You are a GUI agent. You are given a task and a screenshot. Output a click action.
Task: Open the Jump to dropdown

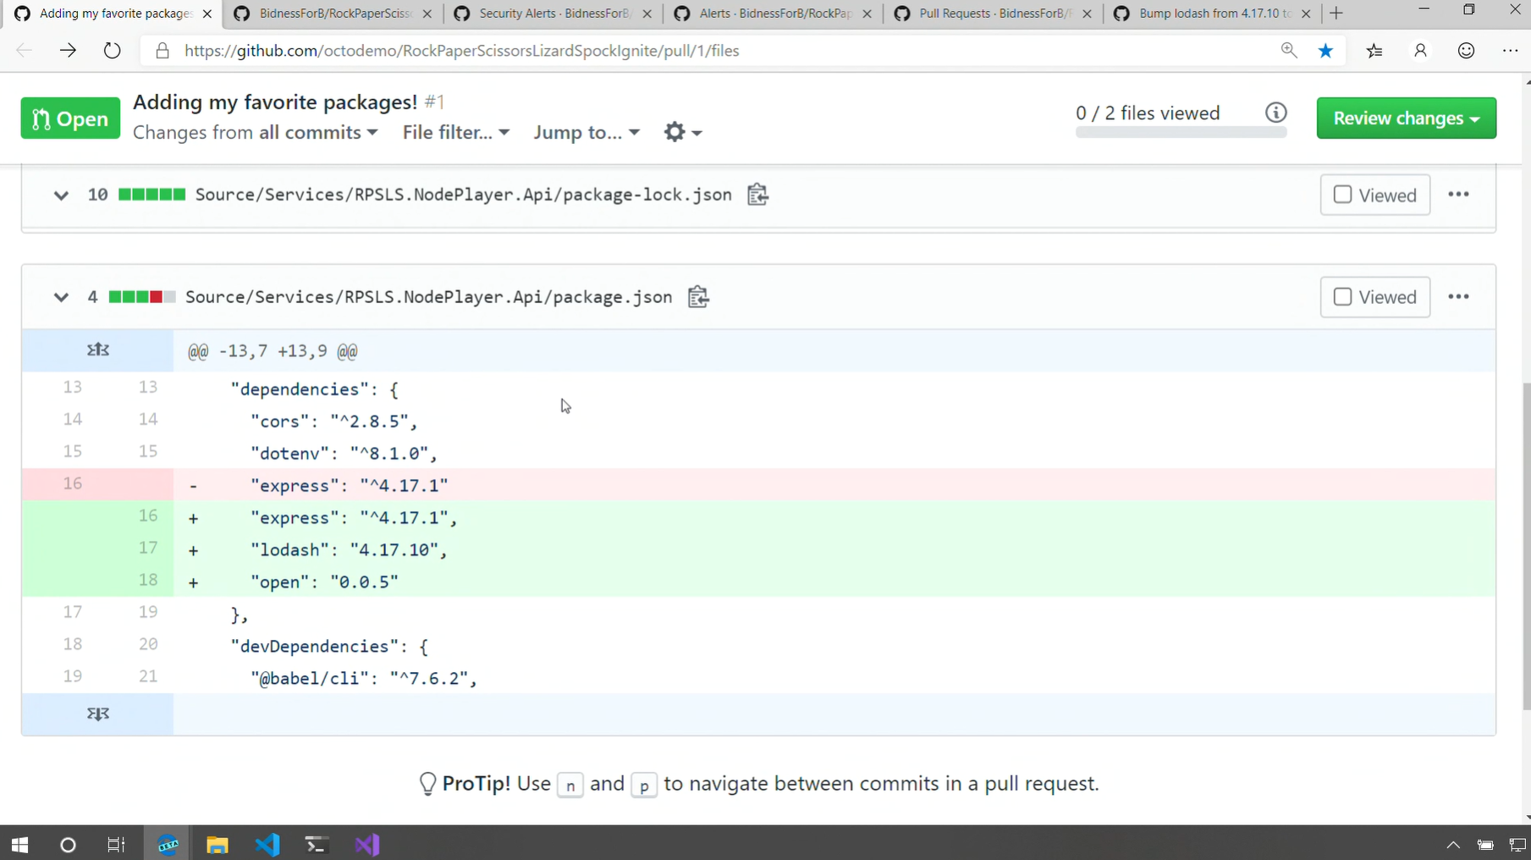(x=586, y=132)
